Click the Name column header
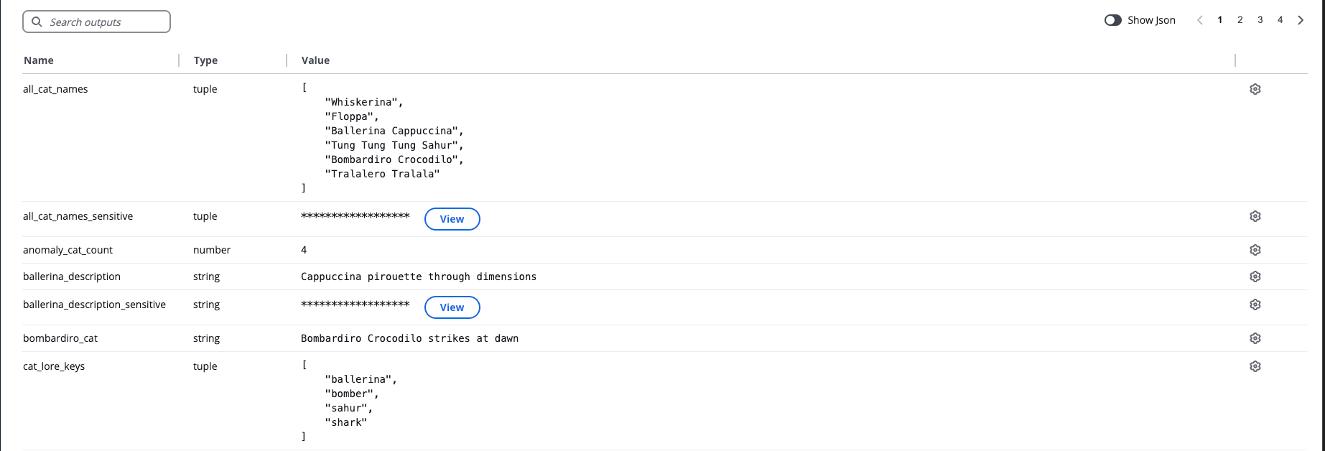The width and height of the screenshot is (1325, 451). [x=39, y=60]
